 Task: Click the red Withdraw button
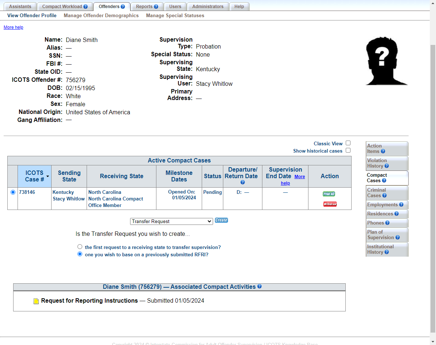coord(330,204)
